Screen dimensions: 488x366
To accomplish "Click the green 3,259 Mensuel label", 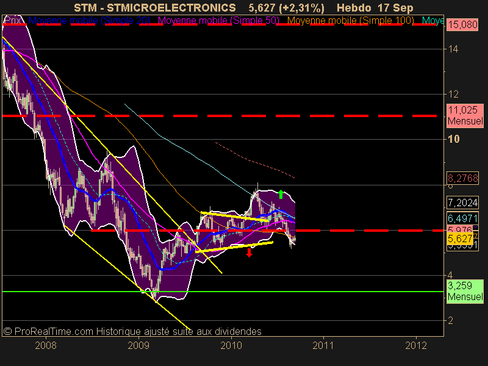I will 465,291.
